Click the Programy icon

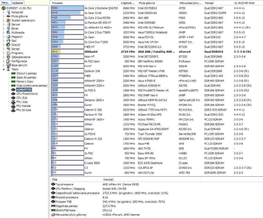pos(9,53)
